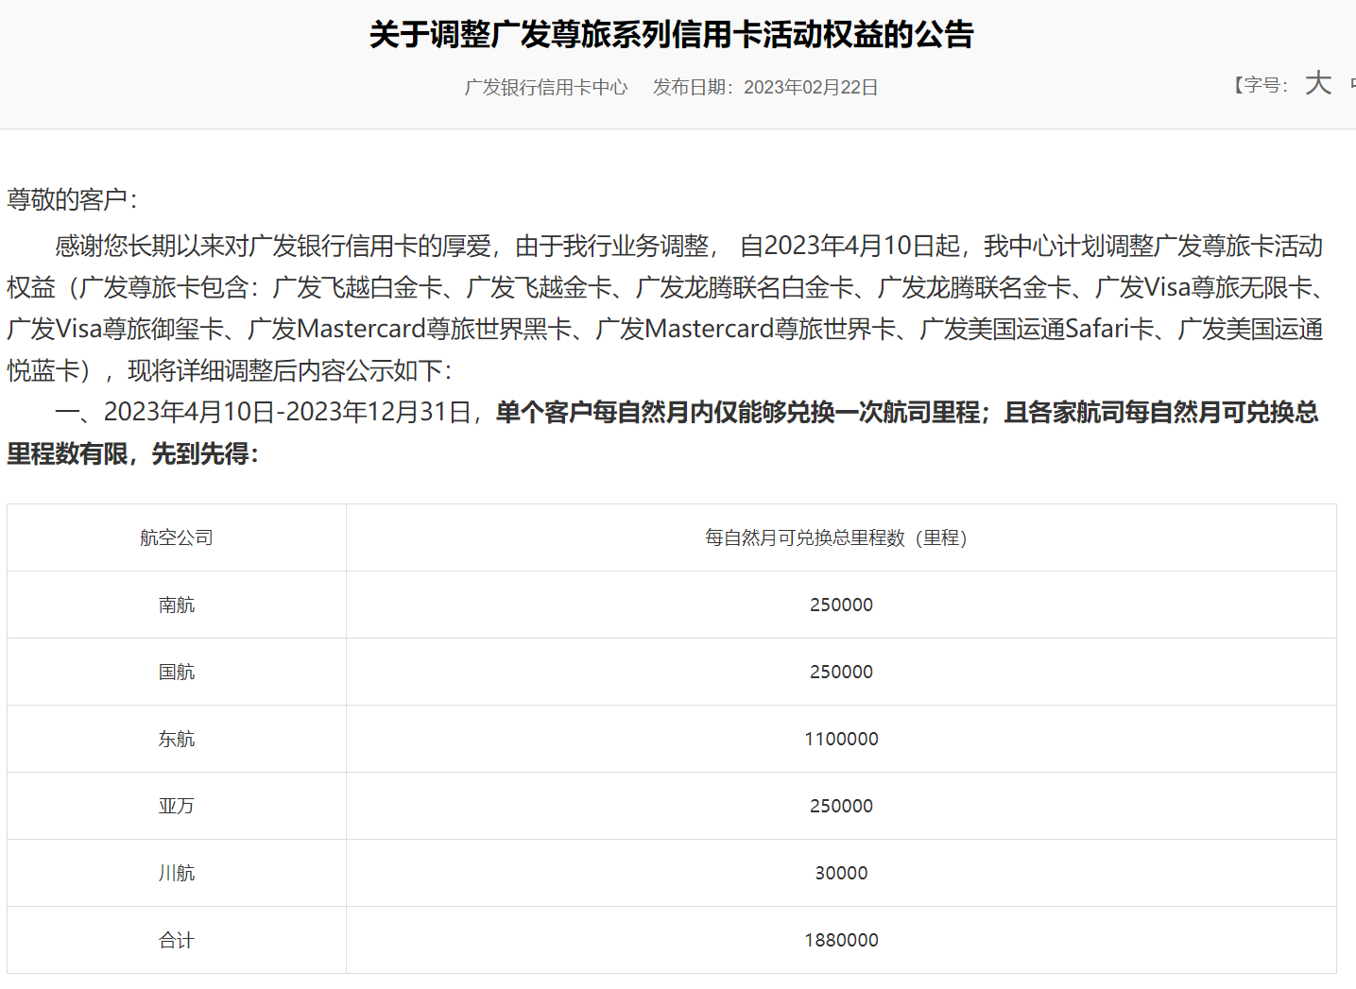This screenshot has width=1356, height=989.
Task: Click the 250000 value in 亚万 row
Action: [841, 806]
